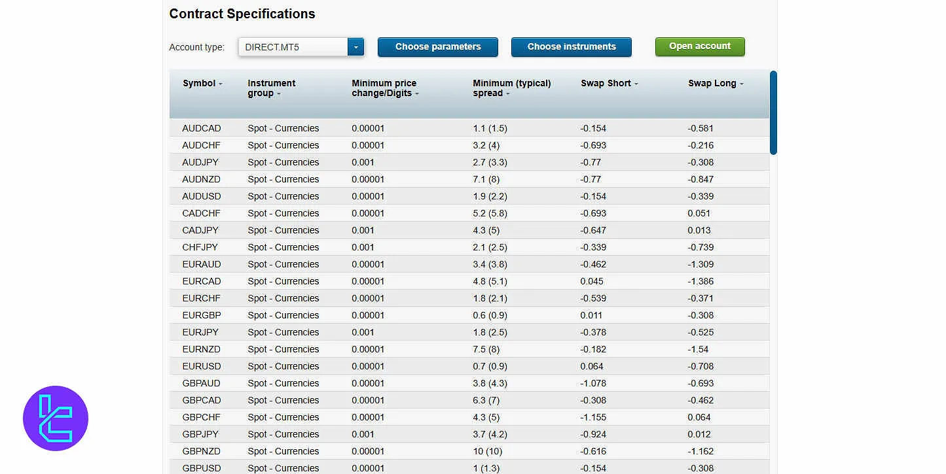Viewport: 946px width, 474px height.
Task: Sort by Minimum (typical) spread
Action: tap(511, 88)
